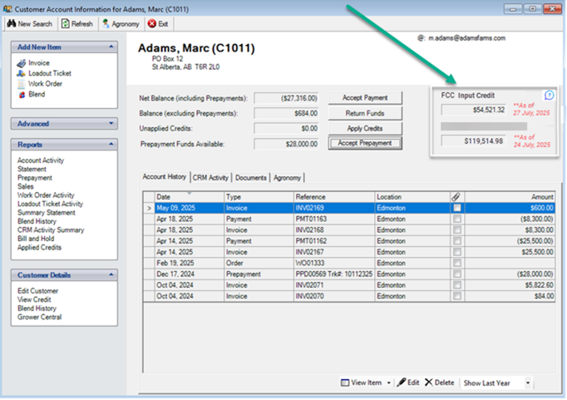Collapse the Add New Item panel
This screenshot has height=400, width=567.
pos(111,47)
